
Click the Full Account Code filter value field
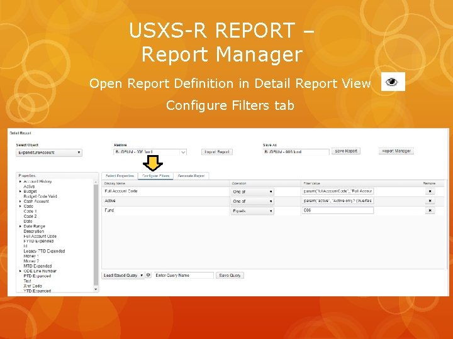click(338, 191)
